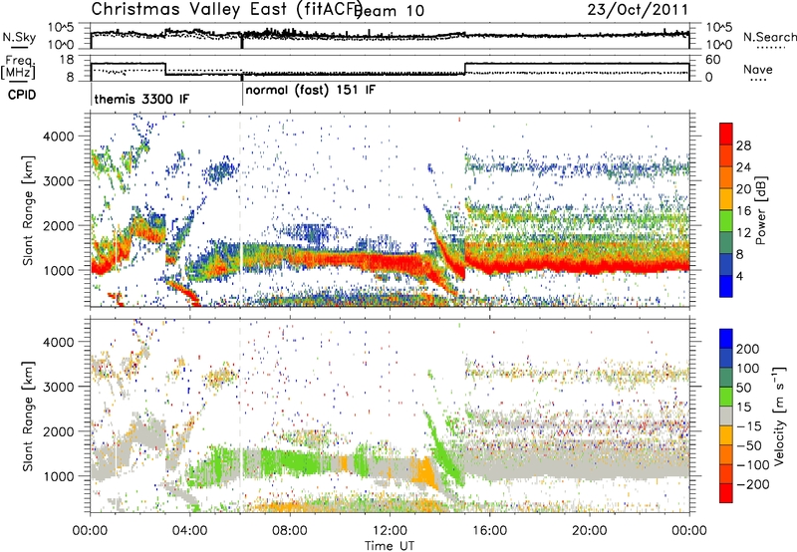
Task: Click the top red segment of the Power color bar
Action: coord(726,134)
